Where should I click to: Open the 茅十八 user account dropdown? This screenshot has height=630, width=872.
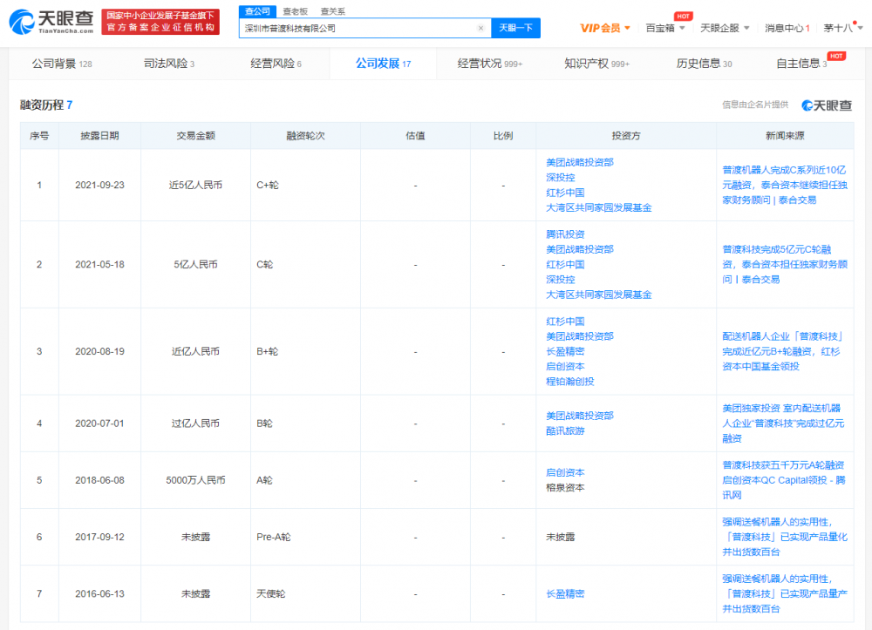842,28
